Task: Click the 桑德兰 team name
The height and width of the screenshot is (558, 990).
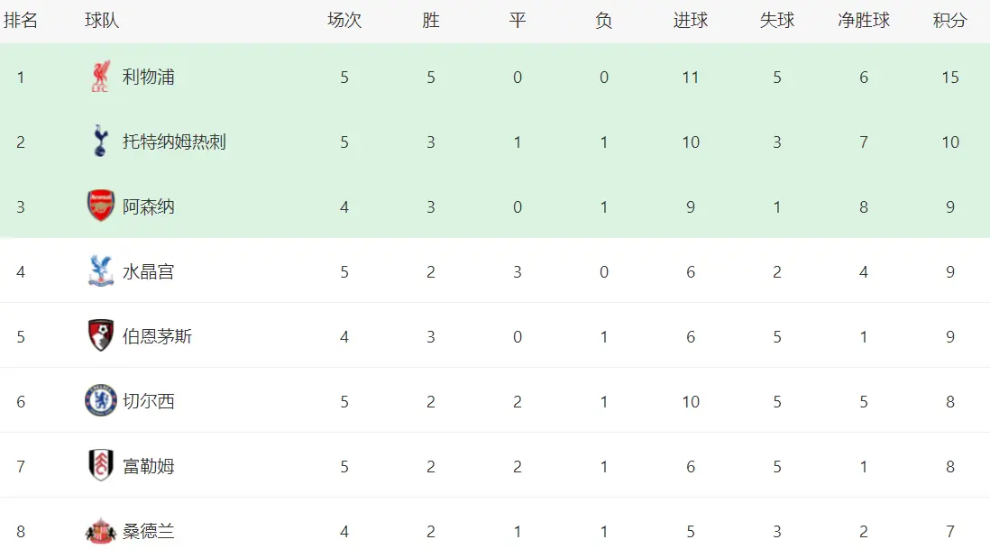Action: coord(148,532)
